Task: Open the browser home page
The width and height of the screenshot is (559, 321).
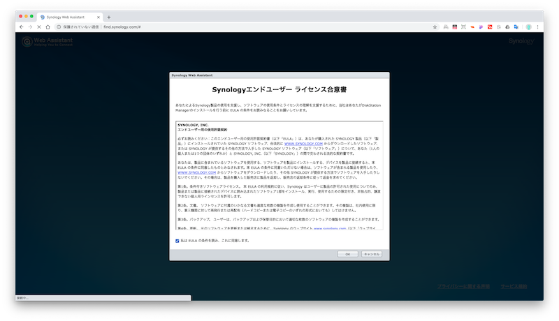Action: click(48, 27)
